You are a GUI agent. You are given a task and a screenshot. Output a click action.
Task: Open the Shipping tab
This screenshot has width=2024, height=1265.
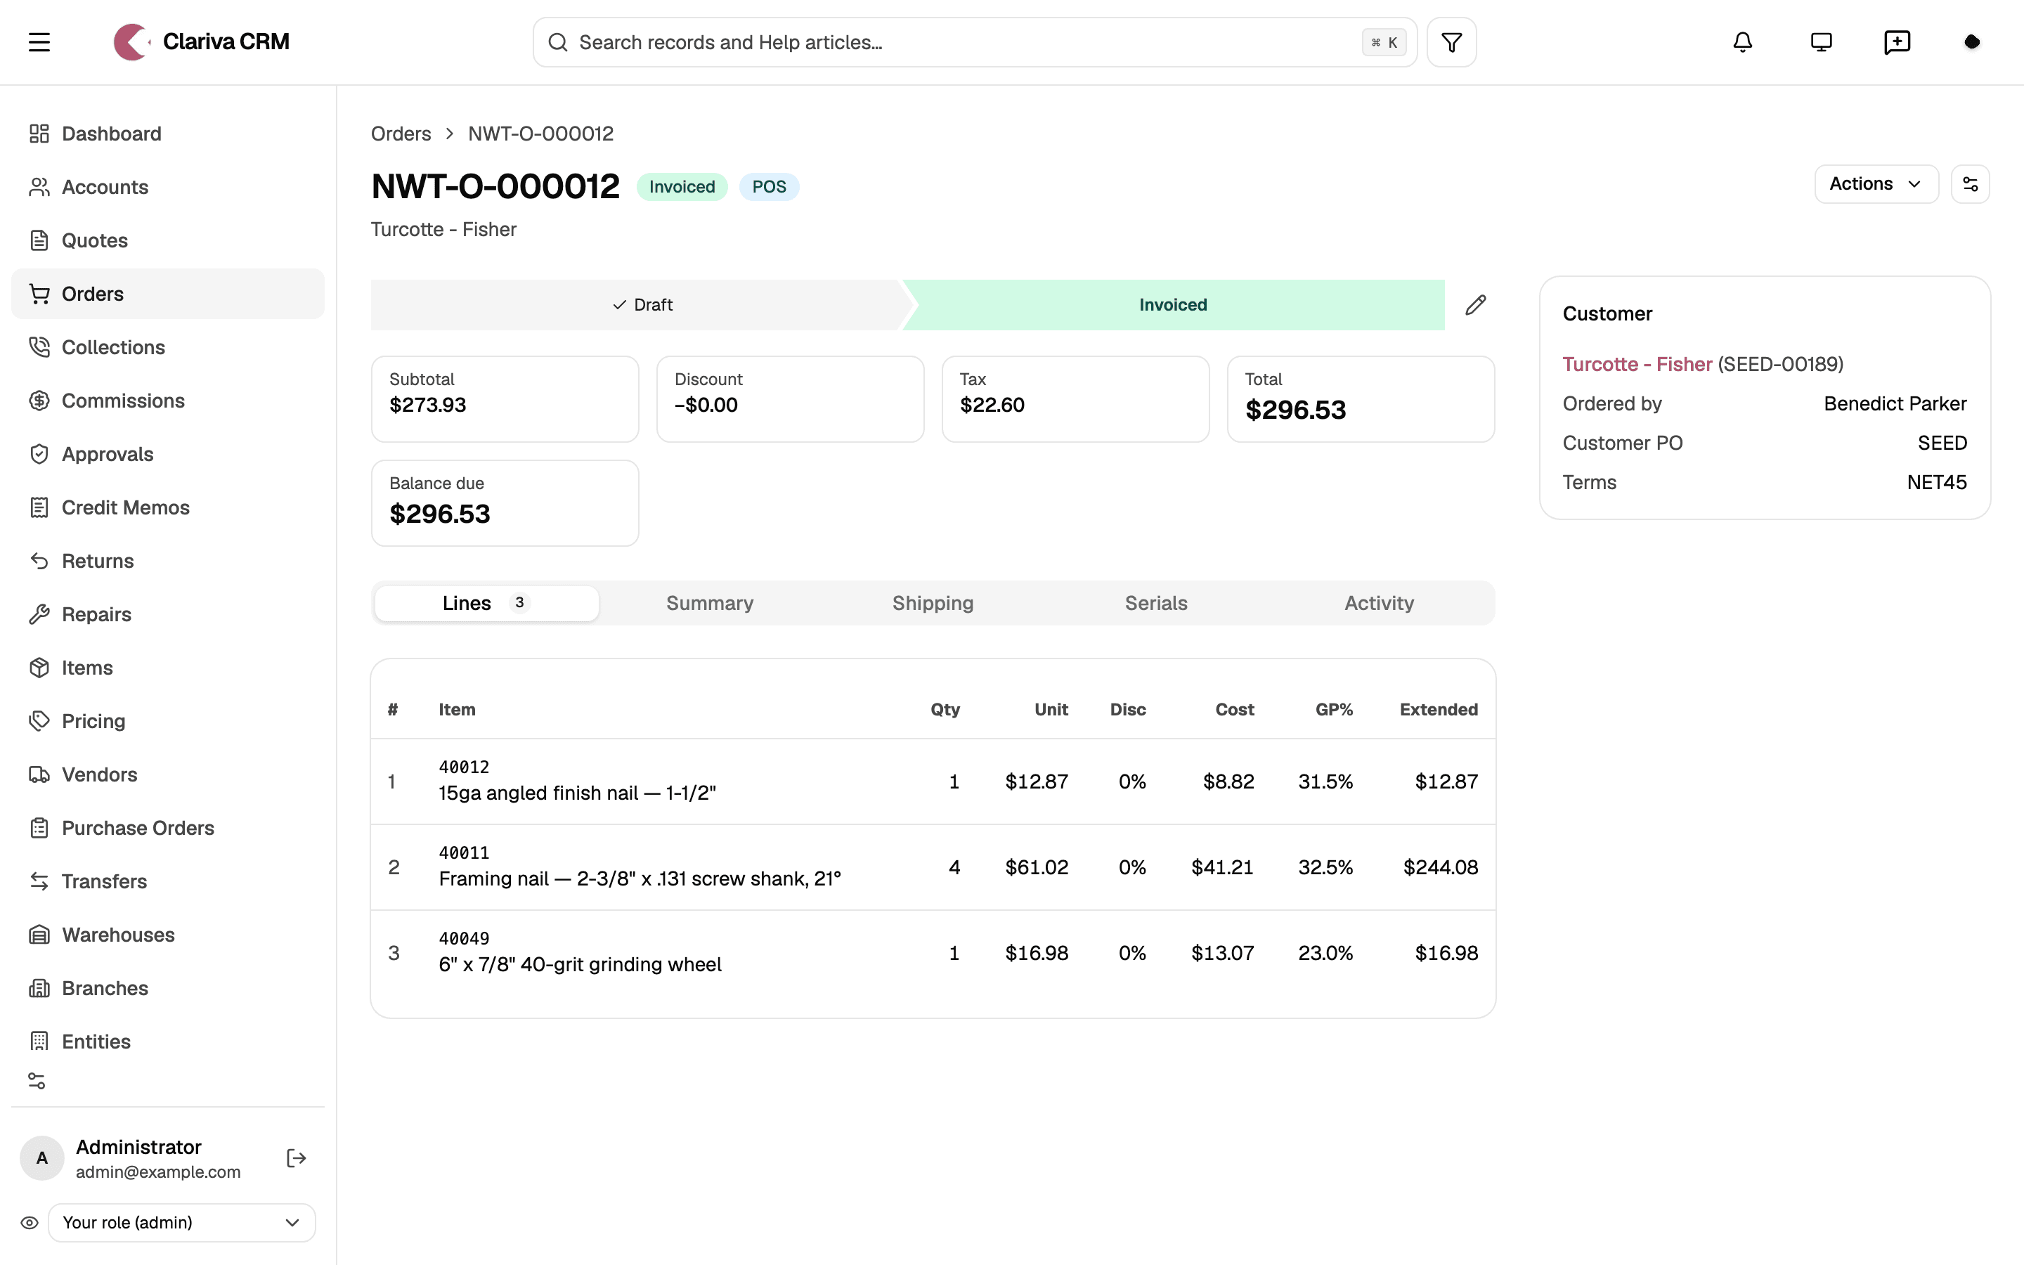point(933,603)
